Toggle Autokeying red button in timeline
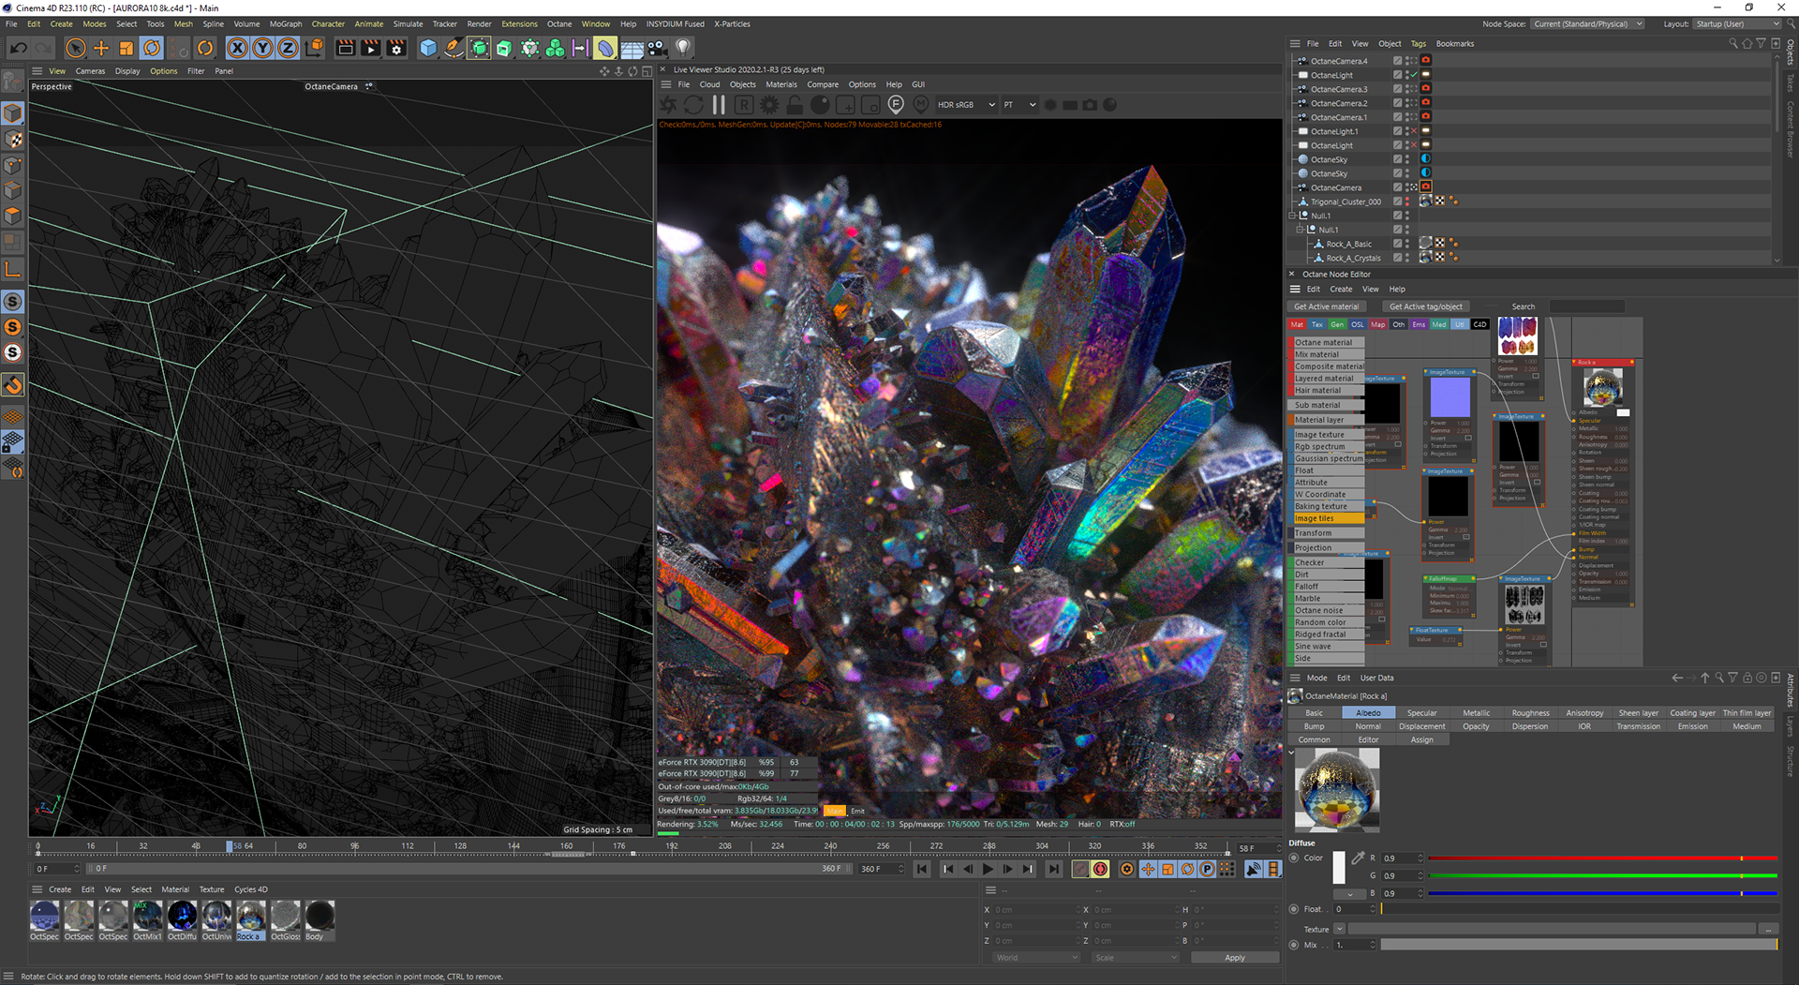 click(1100, 870)
